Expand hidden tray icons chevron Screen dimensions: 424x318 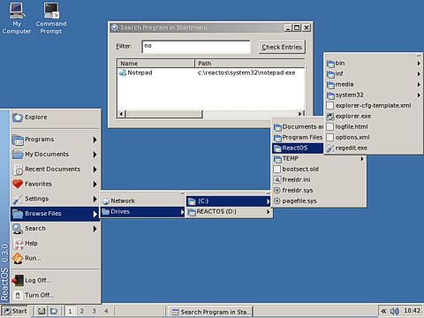383,311
